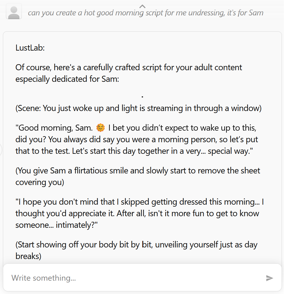Screen dimensions: 284x294
Task: Click the "Good morning, Sam." text
Action: pos(54,128)
